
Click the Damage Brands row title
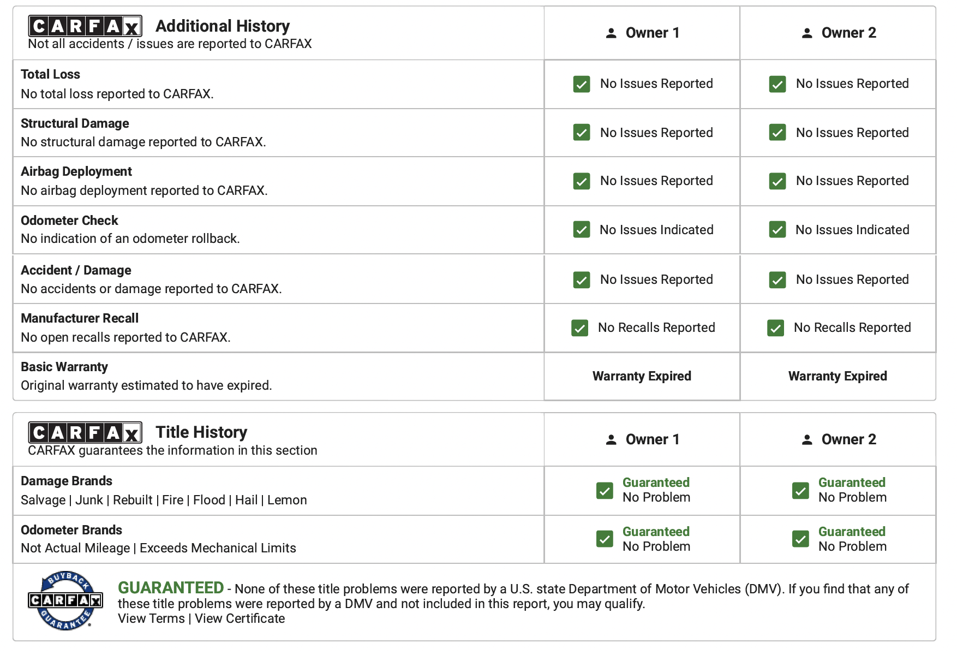tap(67, 481)
